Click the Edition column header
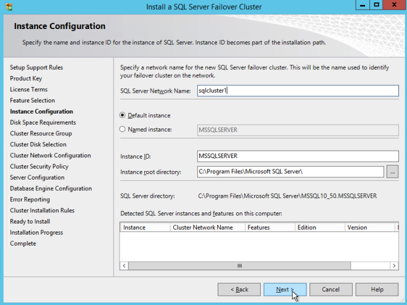 (320, 227)
